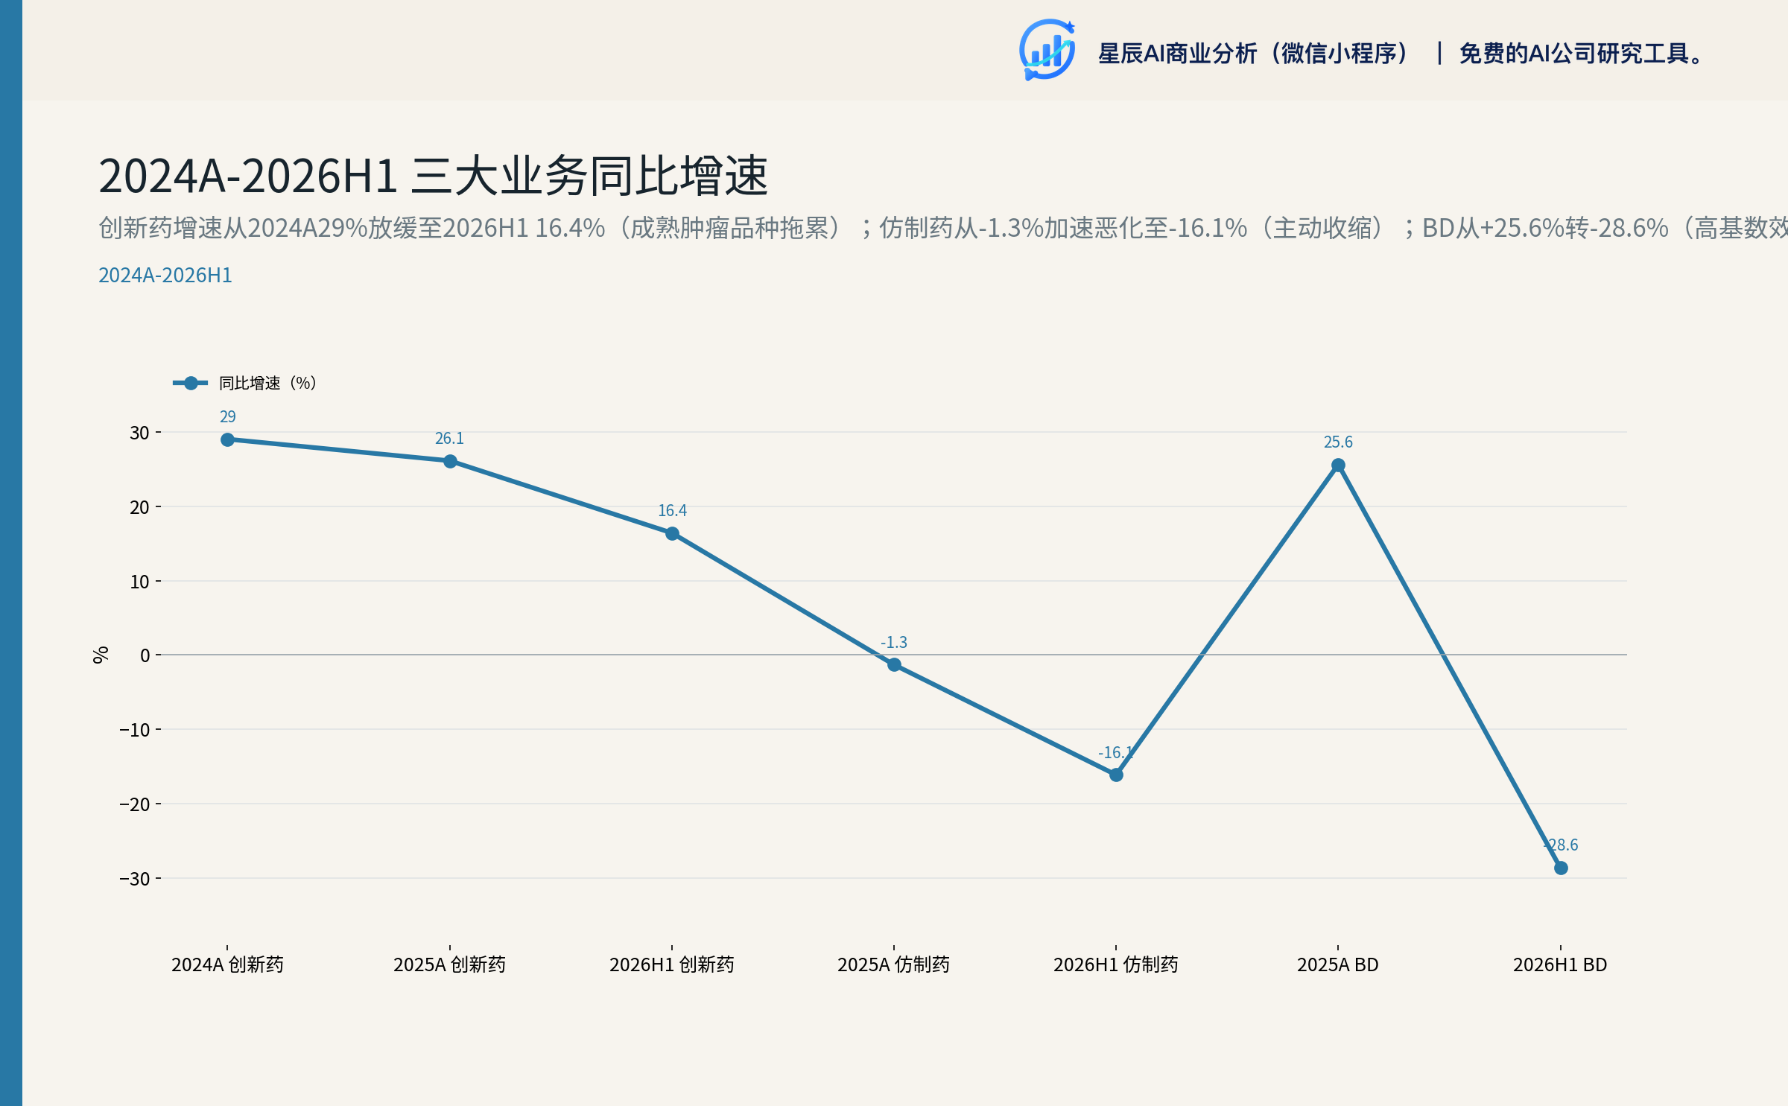
Task: Click the 免费的AI公司研究工具 tagline
Action: click(1580, 54)
